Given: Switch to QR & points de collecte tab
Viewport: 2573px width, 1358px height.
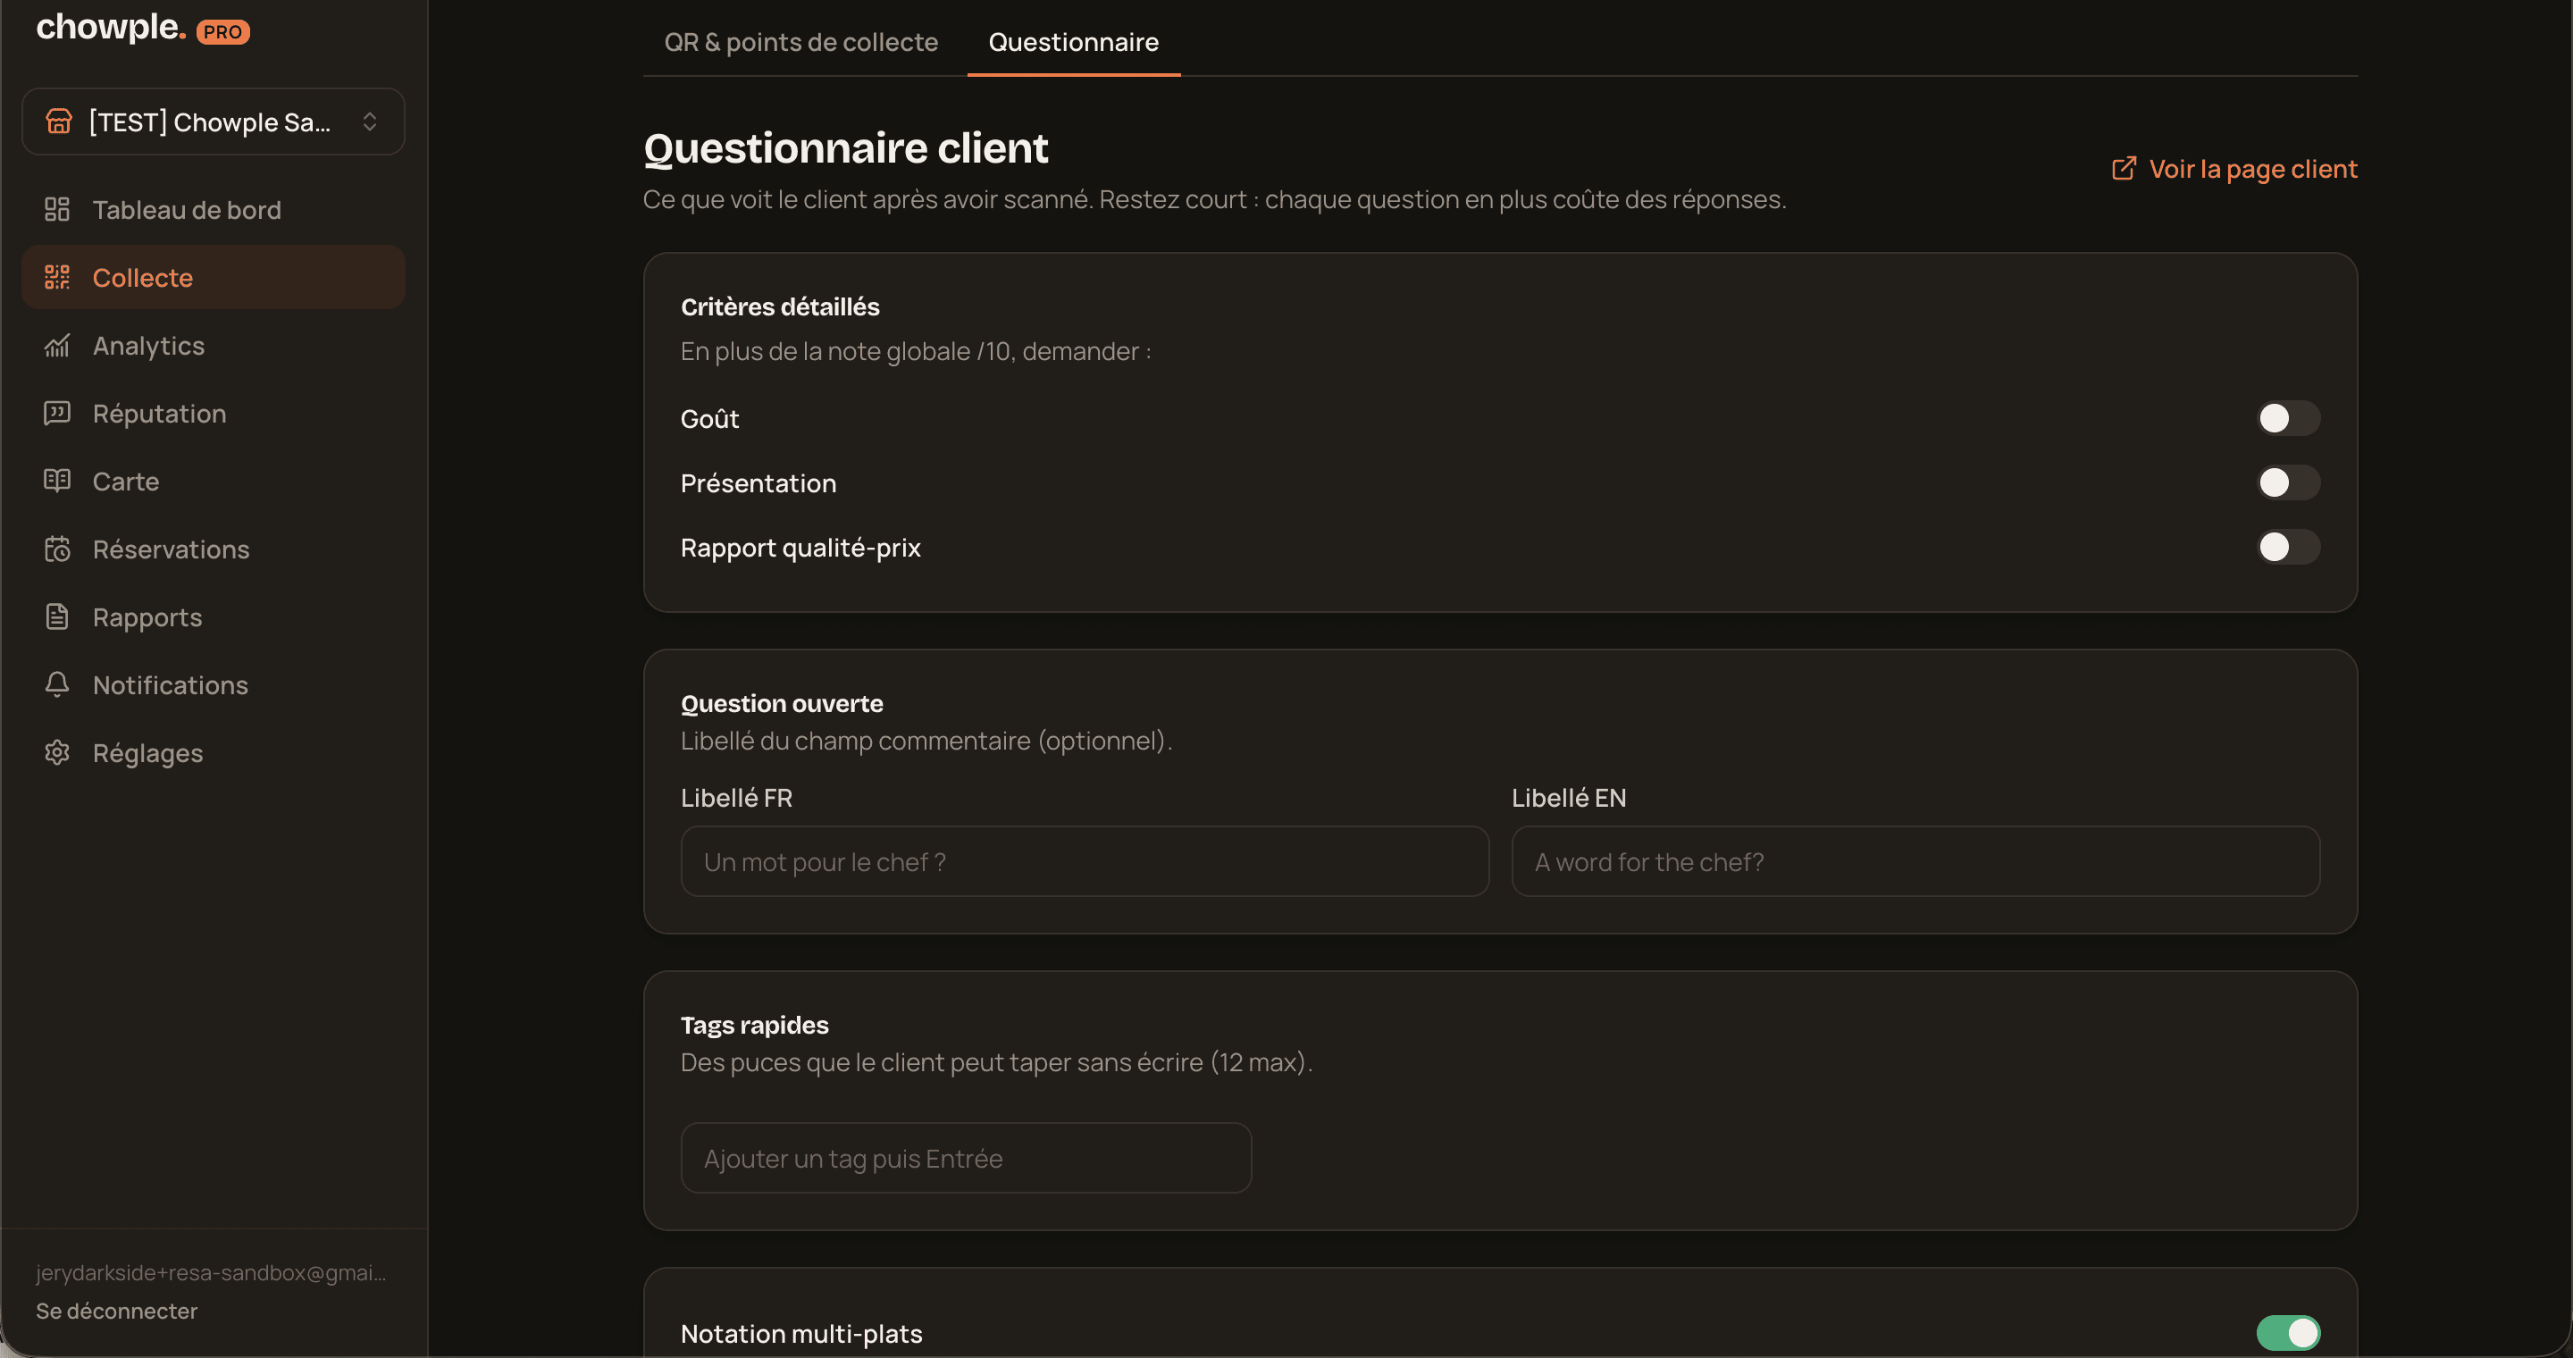Looking at the screenshot, I should pos(801,42).
